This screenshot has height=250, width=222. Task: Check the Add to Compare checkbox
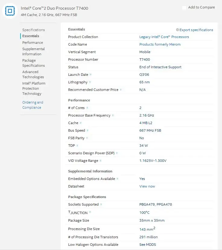184,8
